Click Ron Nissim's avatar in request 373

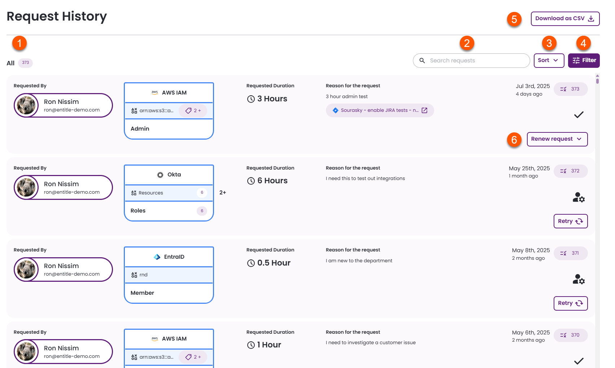coord(26,105)
